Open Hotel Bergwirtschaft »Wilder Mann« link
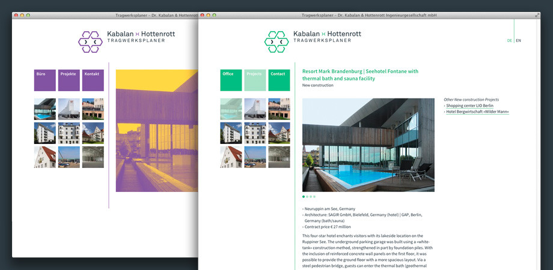The width and height of the screenshot is (553, 270). [477, 112]
